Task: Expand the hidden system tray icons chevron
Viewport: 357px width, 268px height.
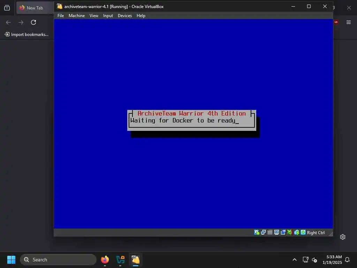Action: pyautogui.click(x=294, y=260)
